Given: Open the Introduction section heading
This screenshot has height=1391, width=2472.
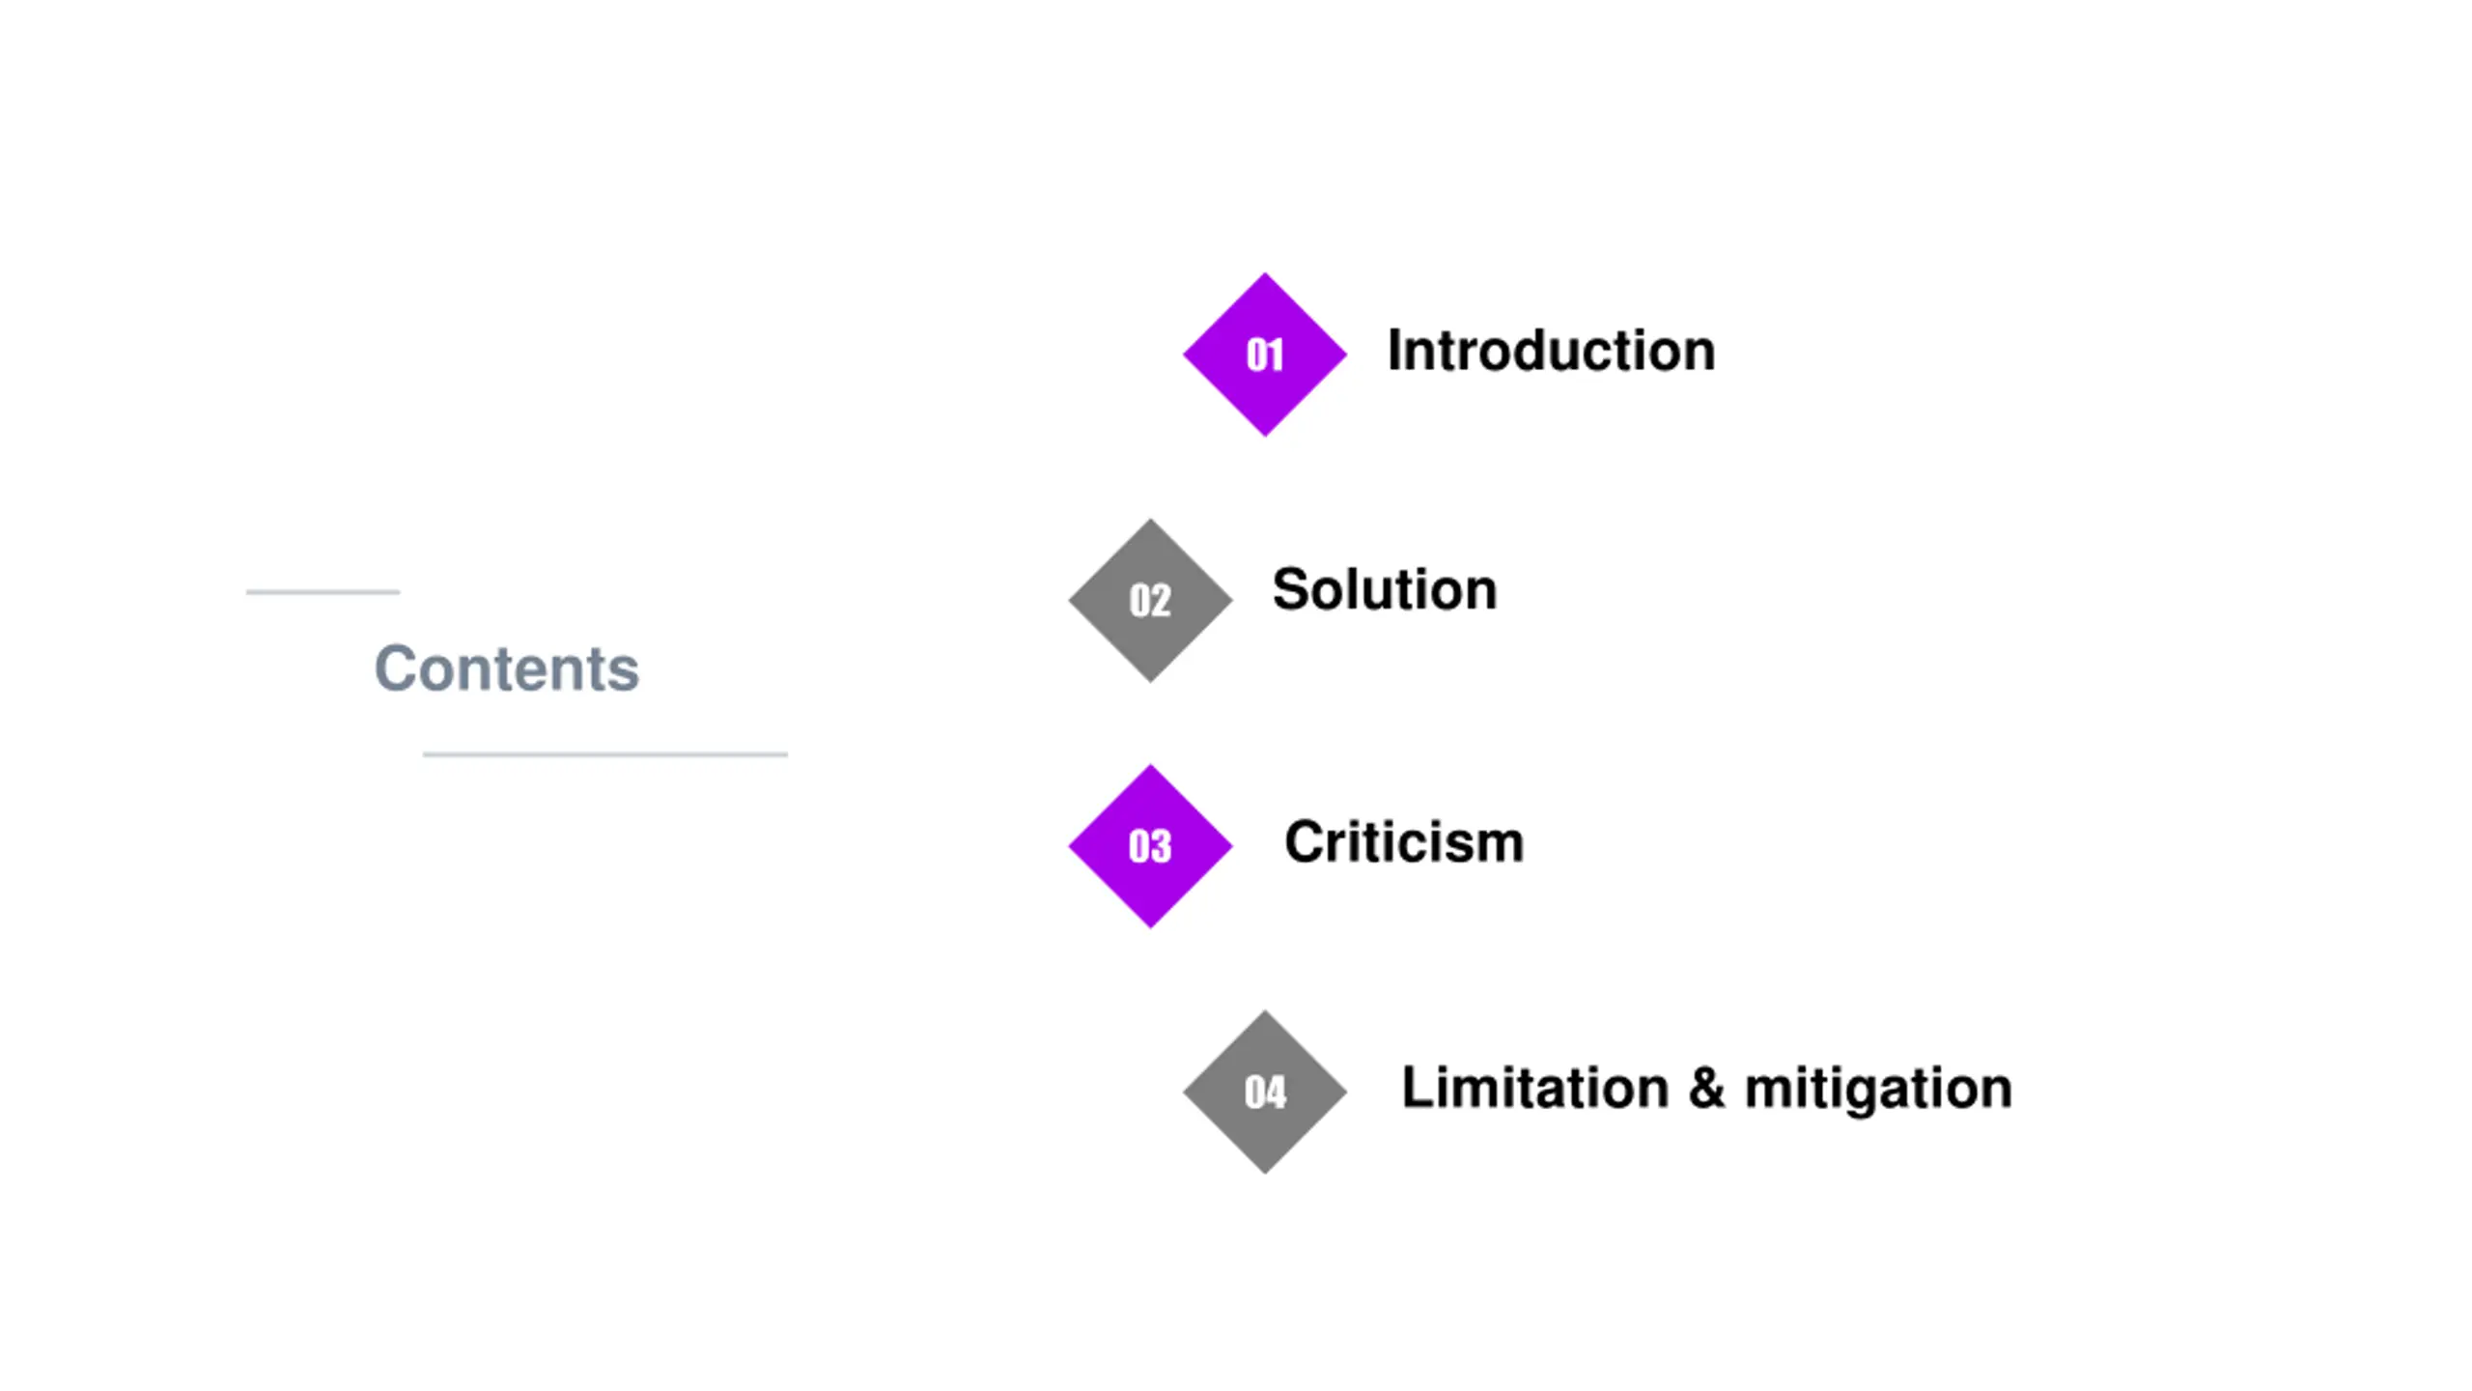Looking at the screenshot, I should pyautogui.click(x=1551, y=350).
